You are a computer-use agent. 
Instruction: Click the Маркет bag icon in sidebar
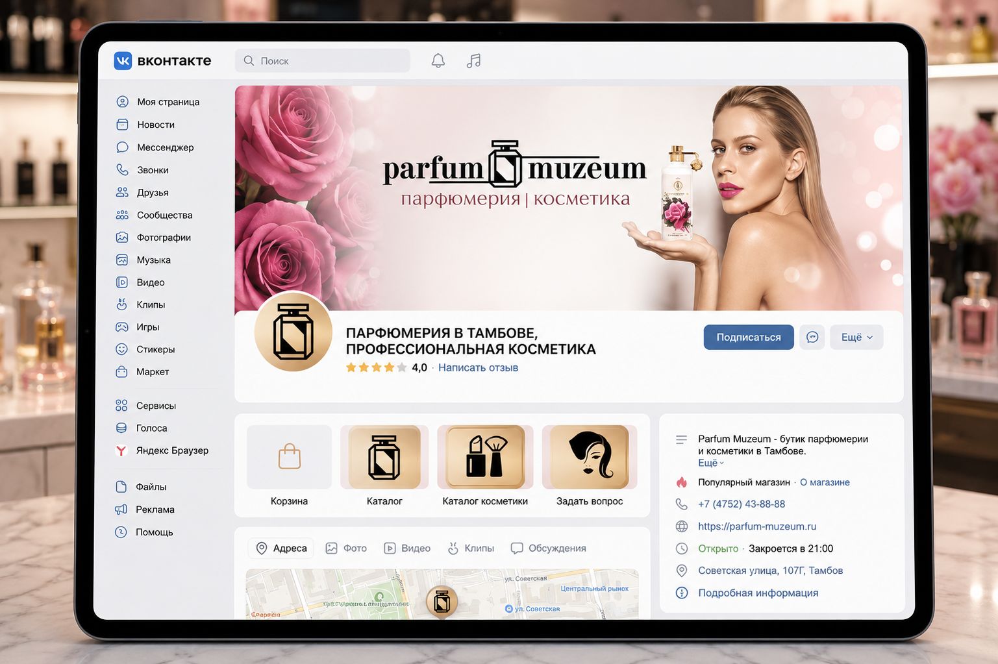click(x=121, y=372)
